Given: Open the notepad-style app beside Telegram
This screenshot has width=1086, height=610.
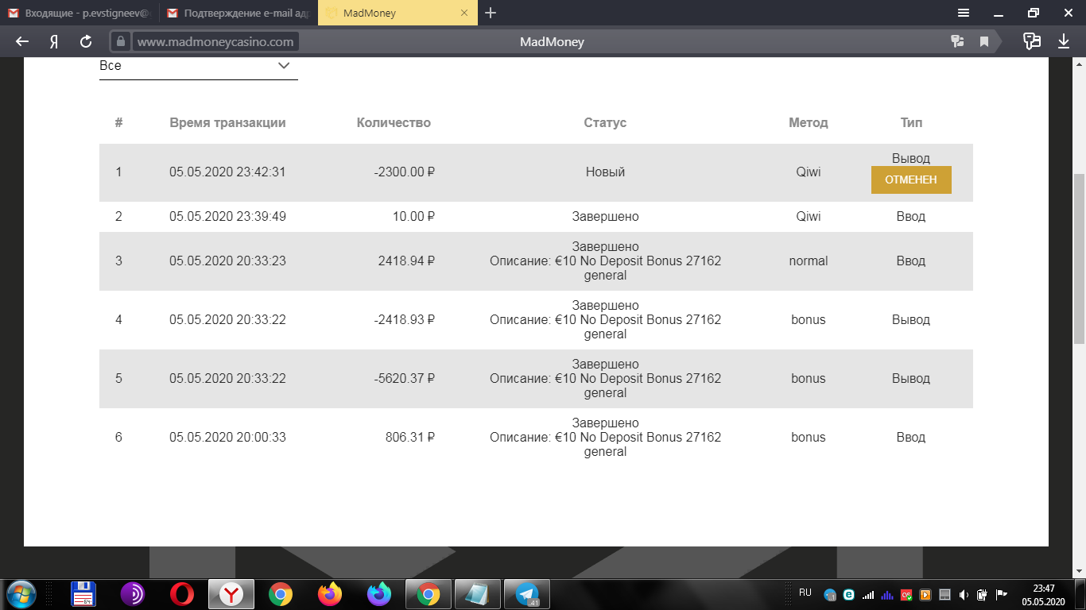Looking at the screenshot, I should pos(478,594).
